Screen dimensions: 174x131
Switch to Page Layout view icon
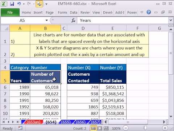pyautogui.click(x=100, y=128)
